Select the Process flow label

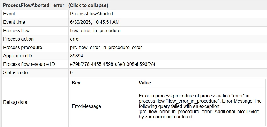point(16,31)
